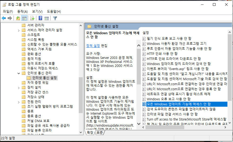Click the 정책 설정 edit link
The image size is (233, 142).
pos(93,46)
